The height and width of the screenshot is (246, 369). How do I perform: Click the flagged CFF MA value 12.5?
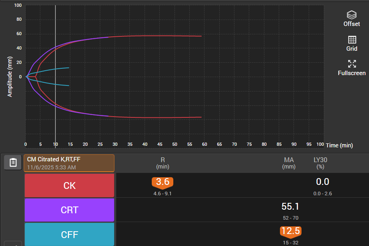pos(290,231)
